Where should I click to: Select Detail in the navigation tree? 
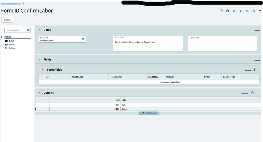click(x=11, y=41)
